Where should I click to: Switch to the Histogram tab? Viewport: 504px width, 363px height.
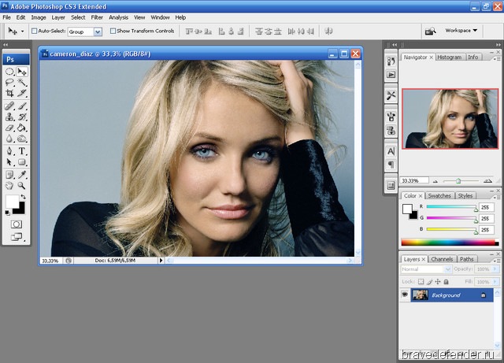pyautogui.click(x=449, y=57)
